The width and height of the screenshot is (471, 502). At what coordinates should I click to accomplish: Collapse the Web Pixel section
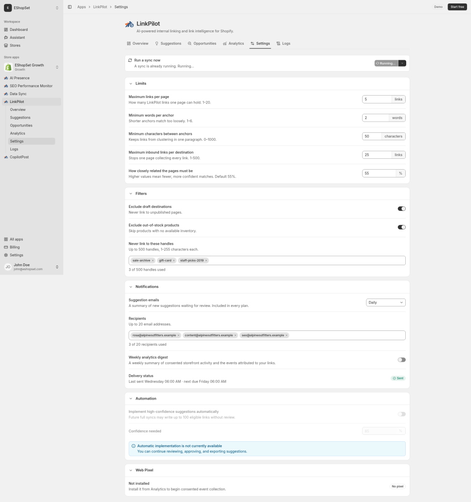click(131, 470)
